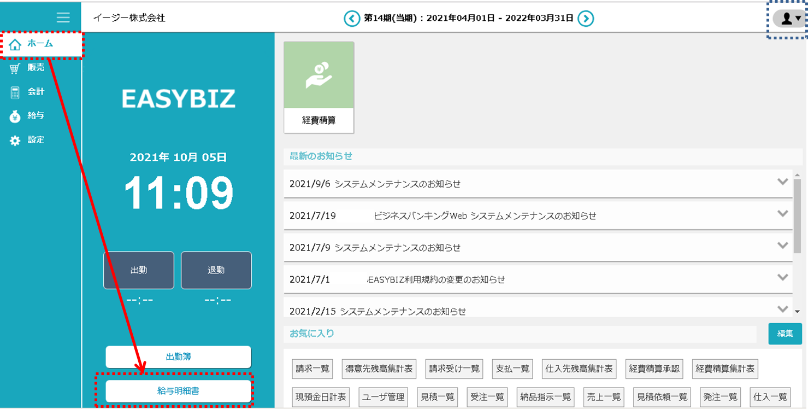Open the 経費精算 tile
808x409 pixels.
(x=319, y=87)
